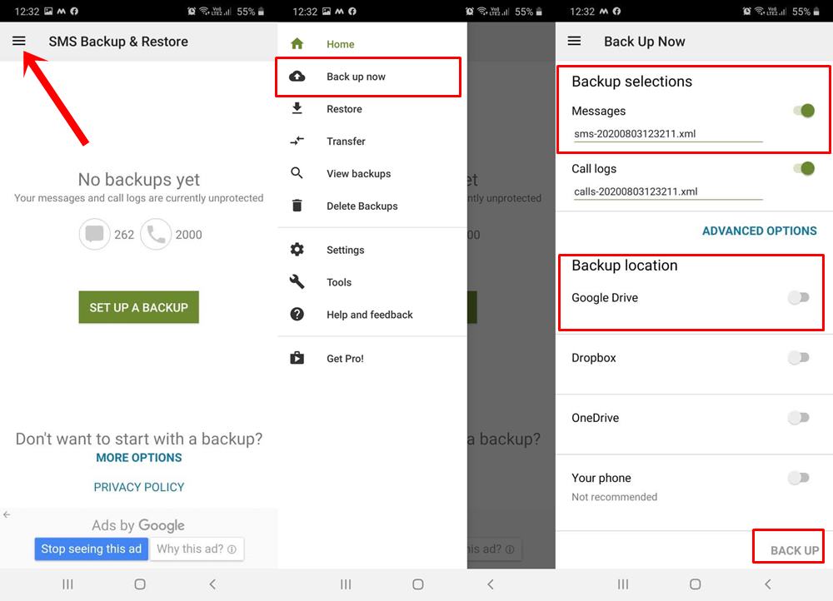Click the Help question mark icon
This screenshot has height=601, width=833.
pos(297,315)
